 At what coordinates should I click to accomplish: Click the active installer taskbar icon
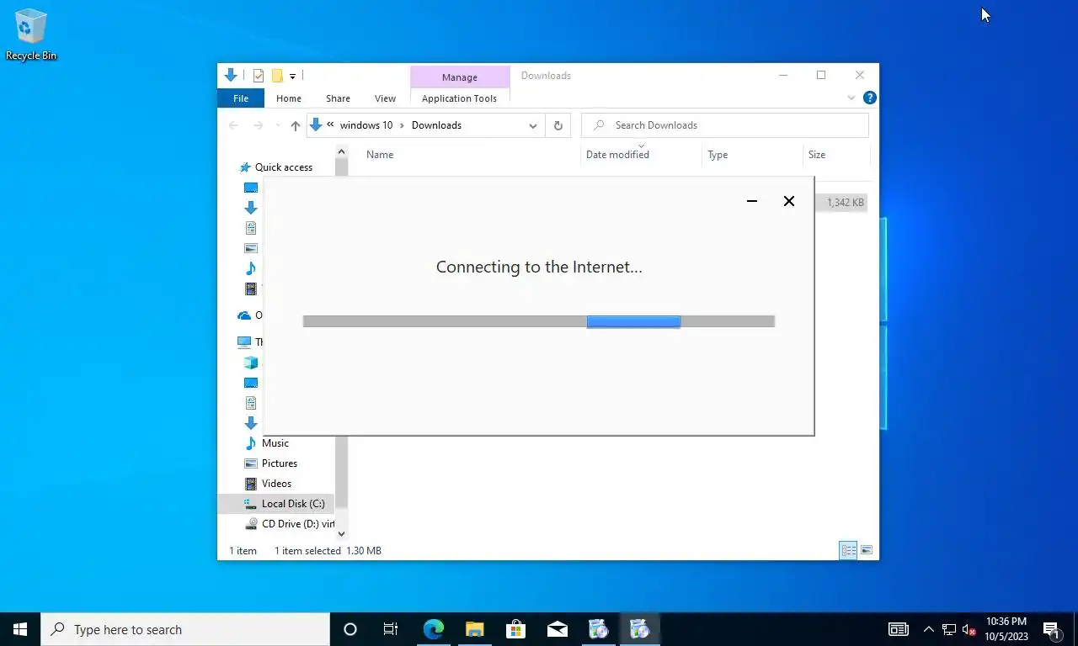639,629
